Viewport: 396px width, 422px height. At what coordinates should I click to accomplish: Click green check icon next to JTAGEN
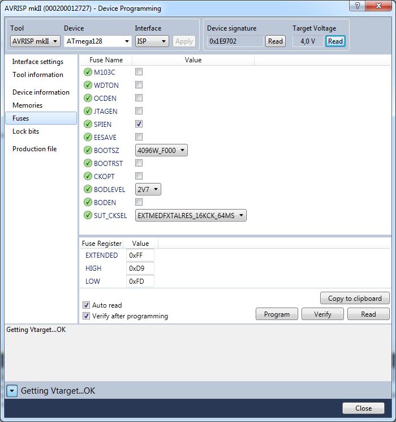pos(88,111)
